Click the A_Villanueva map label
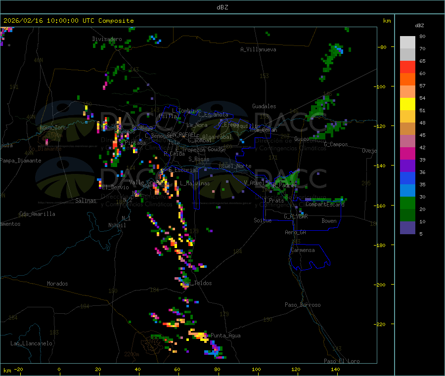 point(258,49)
